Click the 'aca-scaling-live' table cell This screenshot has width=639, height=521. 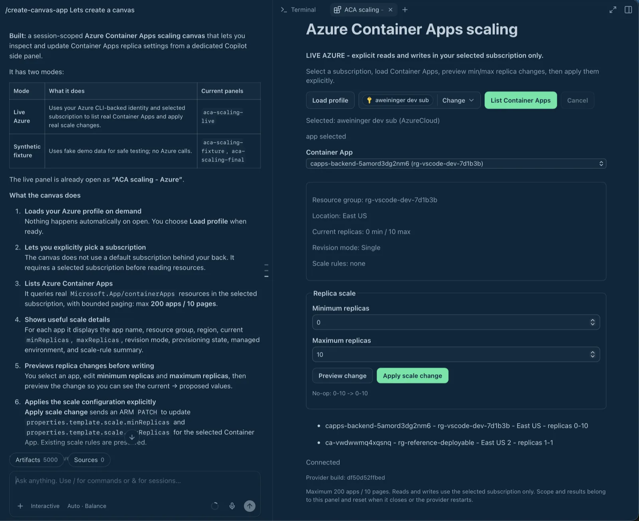tap(229, 117)
